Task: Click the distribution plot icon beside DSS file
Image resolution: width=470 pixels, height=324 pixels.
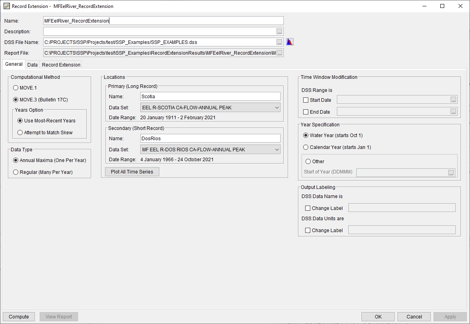Action: click(x=290, y=42)
